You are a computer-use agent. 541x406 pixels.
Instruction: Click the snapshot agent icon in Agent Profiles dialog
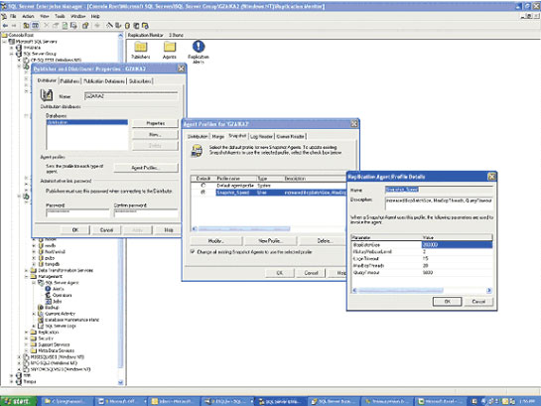(x=197, y=151)
